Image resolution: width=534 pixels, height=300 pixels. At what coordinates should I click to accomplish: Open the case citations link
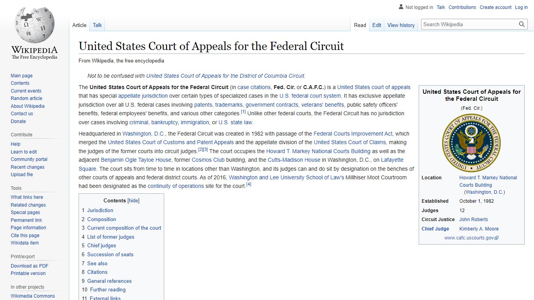tap(254, 87)
